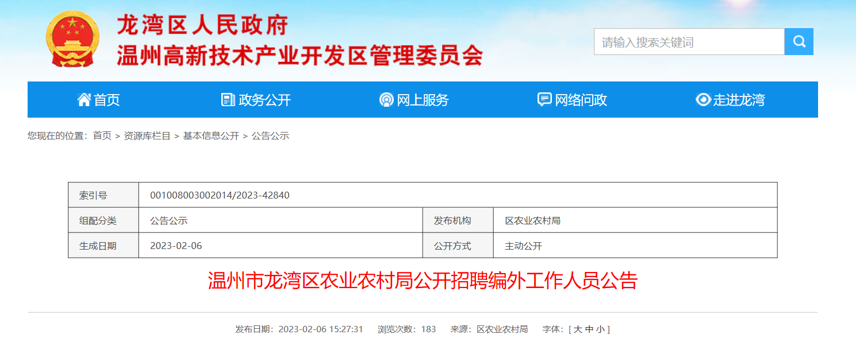Click the document icon beside 政务公开

[228, 100]
